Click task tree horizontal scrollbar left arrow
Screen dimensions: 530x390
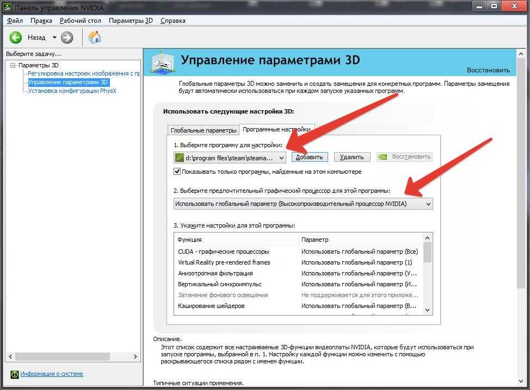tap(10, 356)
